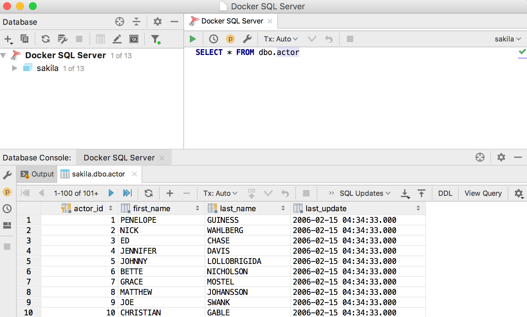The height and width of the screenshot is (317, 527).
Task: Select the sakila.dbo.actor result tab
Action: tap(98, 174)
